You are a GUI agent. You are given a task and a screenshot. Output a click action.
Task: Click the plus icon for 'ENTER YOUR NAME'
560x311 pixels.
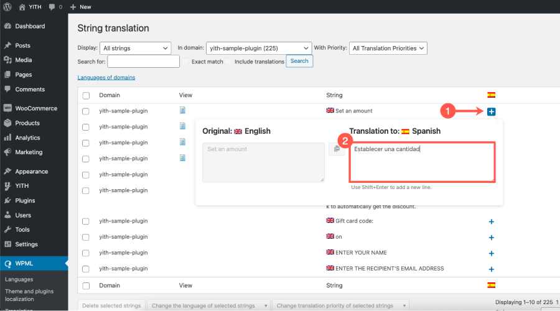tap(491, 253)
